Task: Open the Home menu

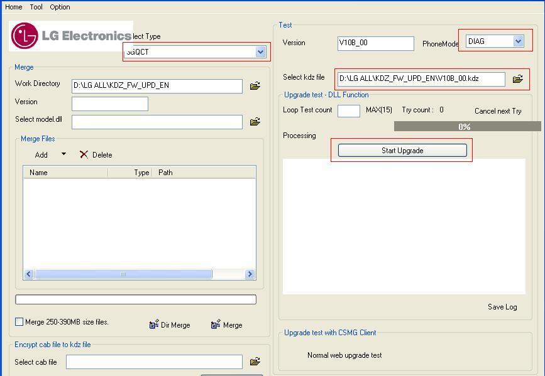Action: coord(13,7)
